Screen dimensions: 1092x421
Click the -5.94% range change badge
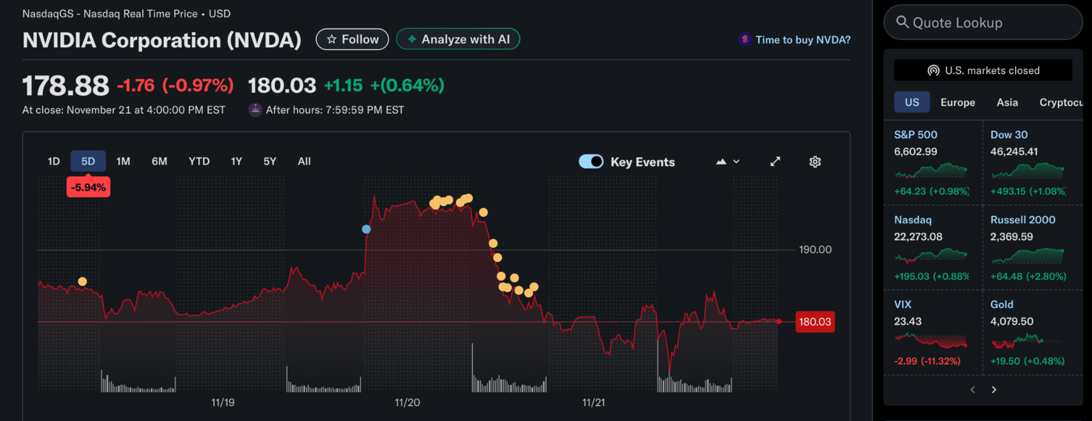coord(88,187)
